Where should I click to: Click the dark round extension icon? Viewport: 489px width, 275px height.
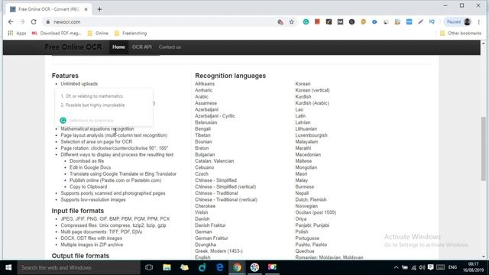[351, 22]
